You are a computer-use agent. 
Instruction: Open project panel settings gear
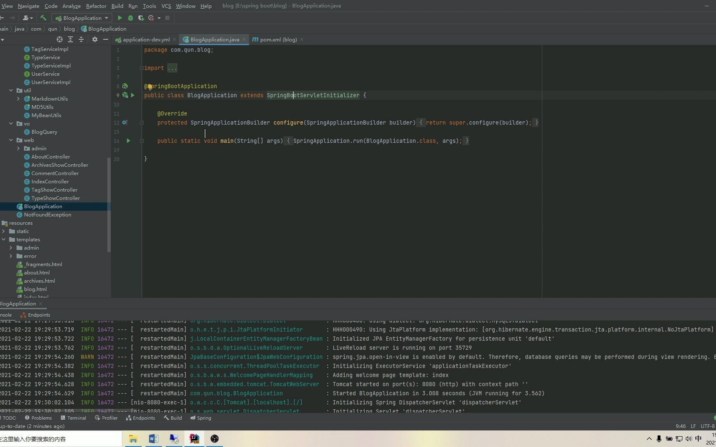pos(95,39)
